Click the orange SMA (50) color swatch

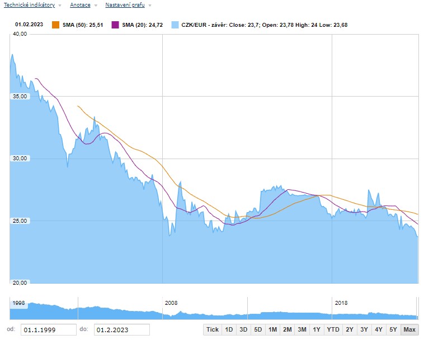[x=55, y=25]
